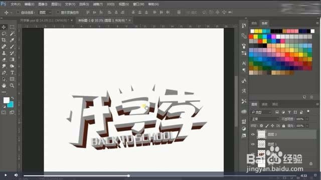Select the Hand tool

pyautogui.click(x=4, y=85)
